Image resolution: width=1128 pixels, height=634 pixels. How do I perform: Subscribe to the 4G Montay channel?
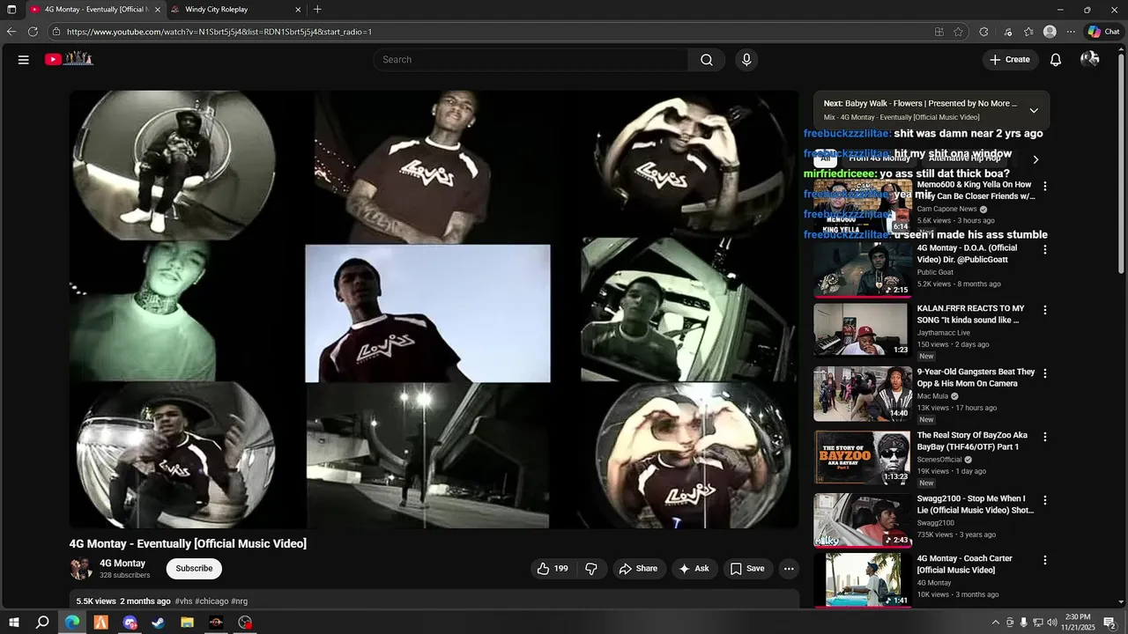(x=194, y=569)
